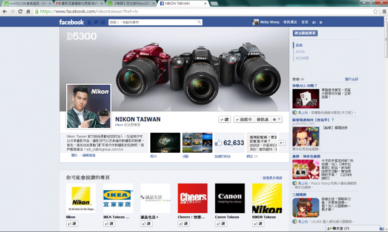
Task: Click the browser forward arrow
Action: [x=12, y=12]
